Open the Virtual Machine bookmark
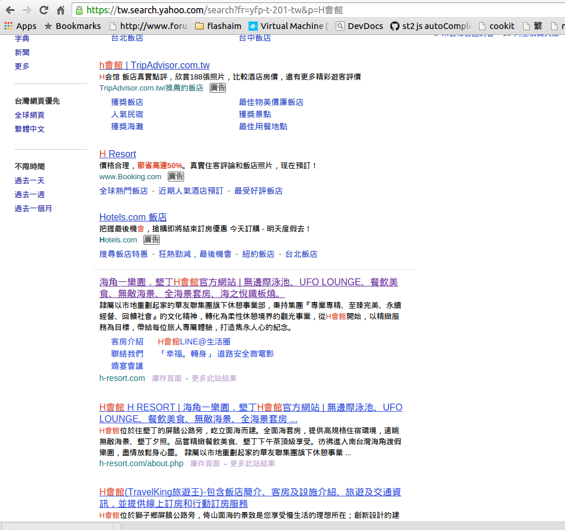Image resolution: width=565 pixels, height=530 pixels. [x=289, y=26]
